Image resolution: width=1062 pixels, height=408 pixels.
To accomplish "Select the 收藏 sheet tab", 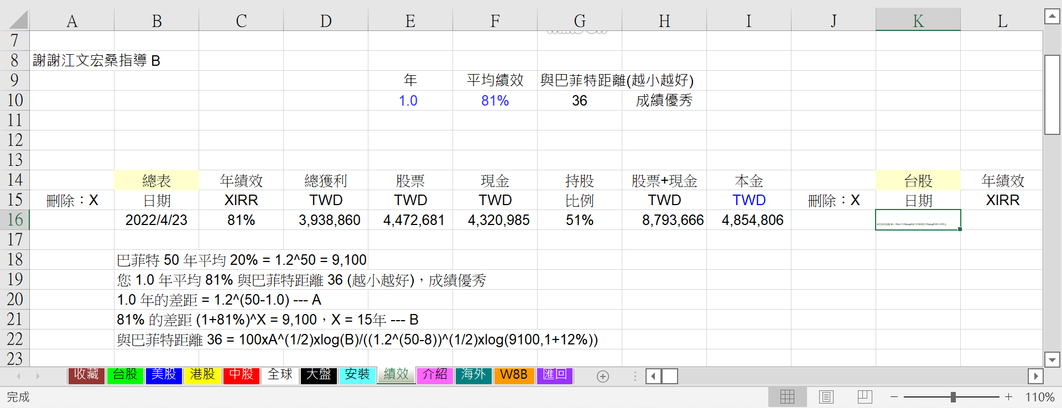I will 86,375.
